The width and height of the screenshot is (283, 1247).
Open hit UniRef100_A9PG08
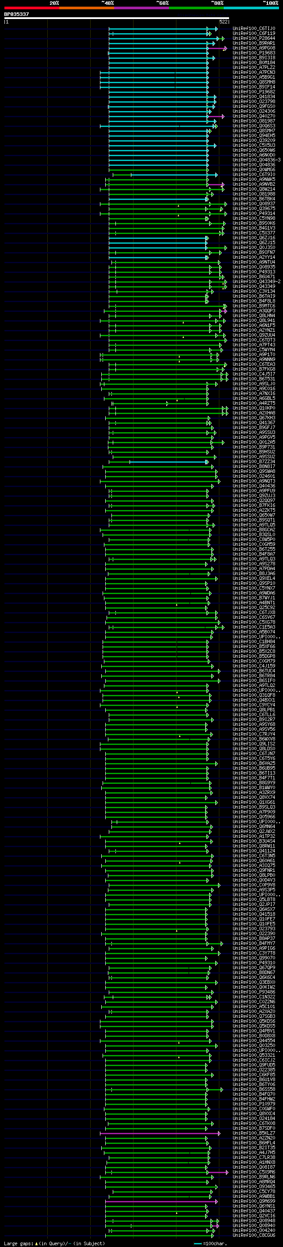coord(253,48)
